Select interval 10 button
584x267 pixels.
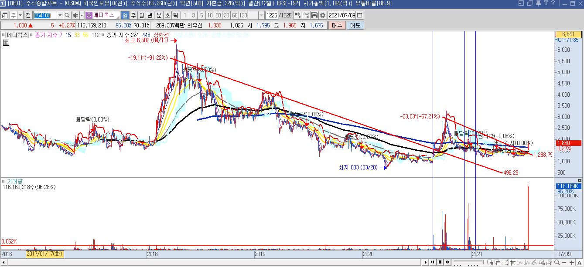pyautogui.click(x=210, y=15)
